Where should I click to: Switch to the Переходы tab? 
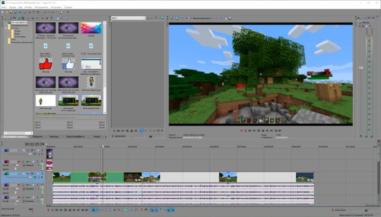click(x=54, y=137)
